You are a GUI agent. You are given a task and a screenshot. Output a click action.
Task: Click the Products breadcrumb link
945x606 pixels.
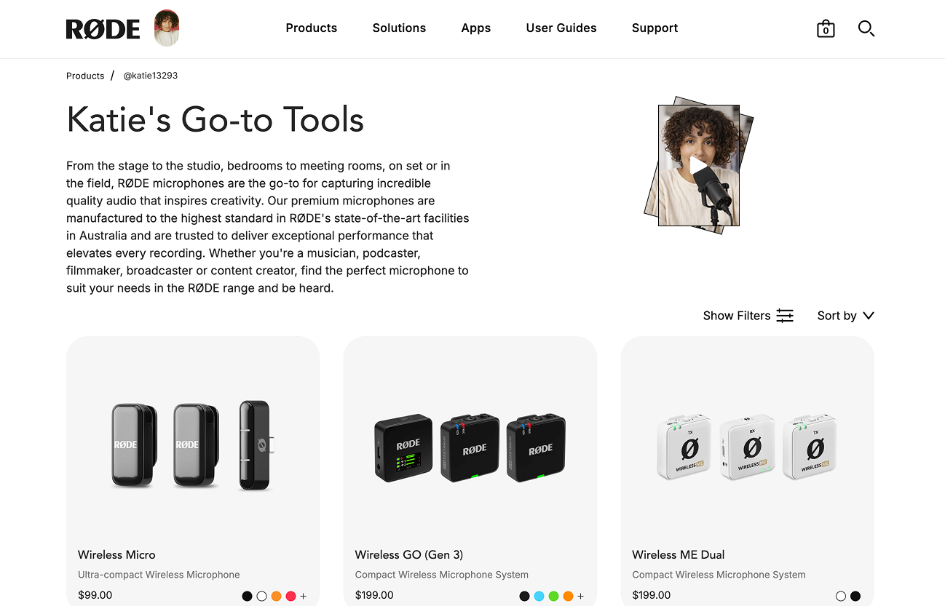click(85, 76)
